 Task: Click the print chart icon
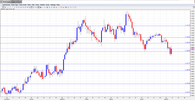pyautogui.click(x=66, y=7)
